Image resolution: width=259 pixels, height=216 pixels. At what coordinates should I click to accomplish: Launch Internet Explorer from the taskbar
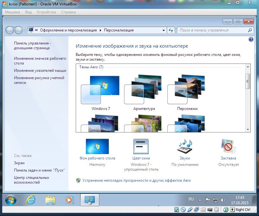point(31,200)
